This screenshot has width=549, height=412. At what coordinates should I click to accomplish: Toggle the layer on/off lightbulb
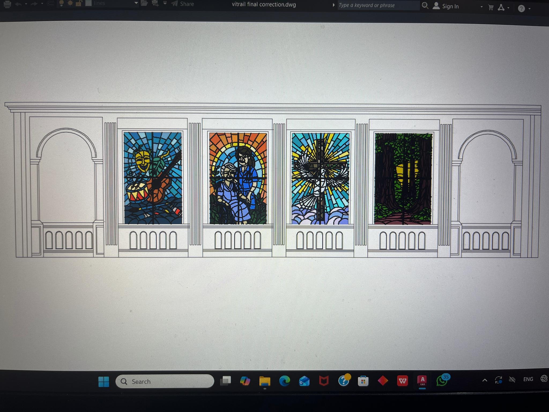coord(61,3)
